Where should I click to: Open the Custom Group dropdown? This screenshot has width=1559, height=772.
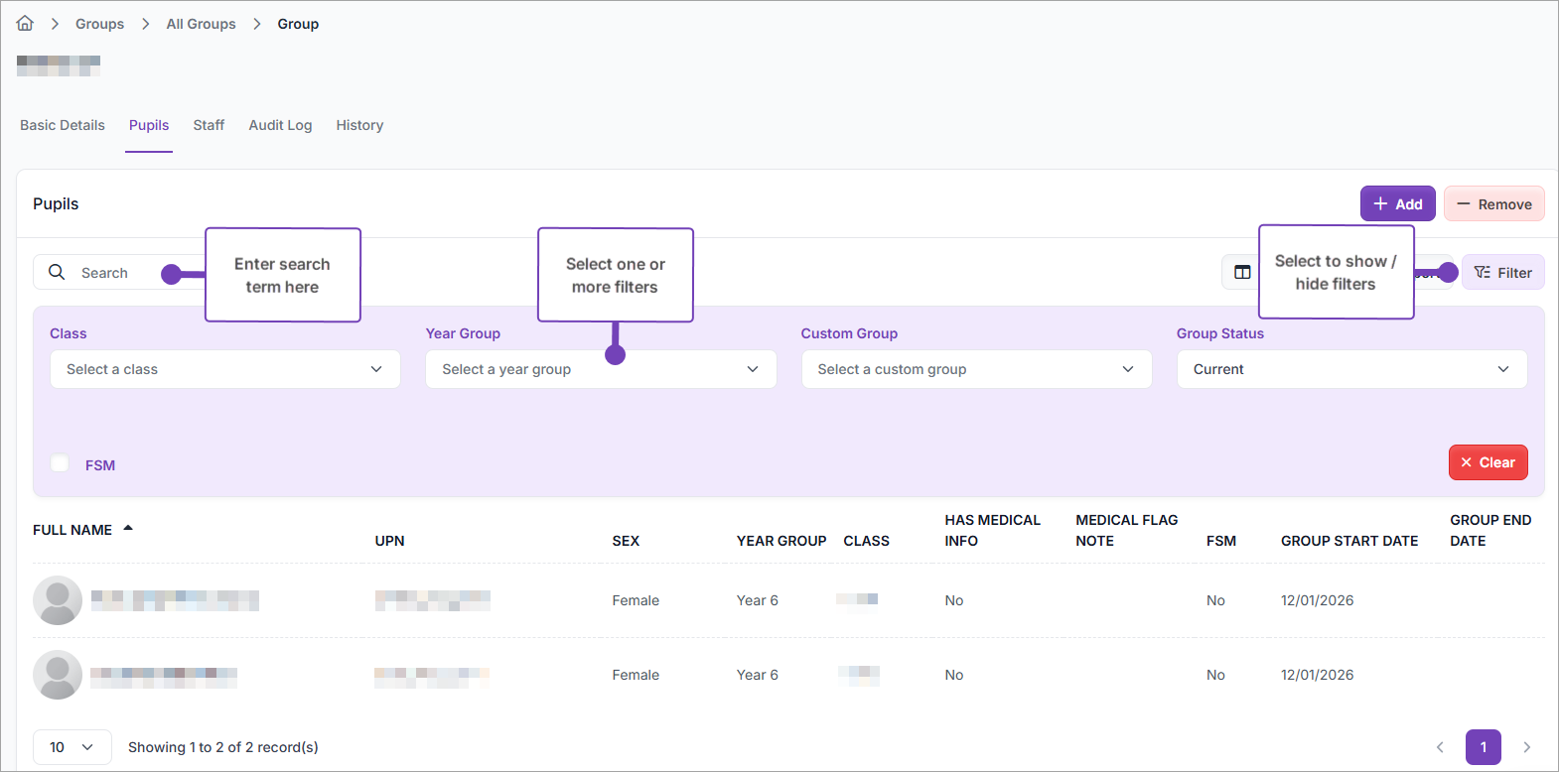click(x=975, y=369)
